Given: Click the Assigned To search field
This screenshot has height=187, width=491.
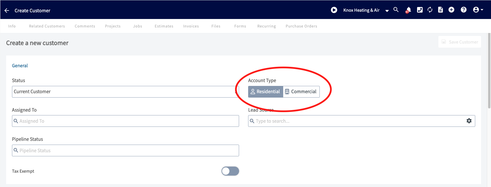Looking at the screenshot, I should (x=125, y=121).
